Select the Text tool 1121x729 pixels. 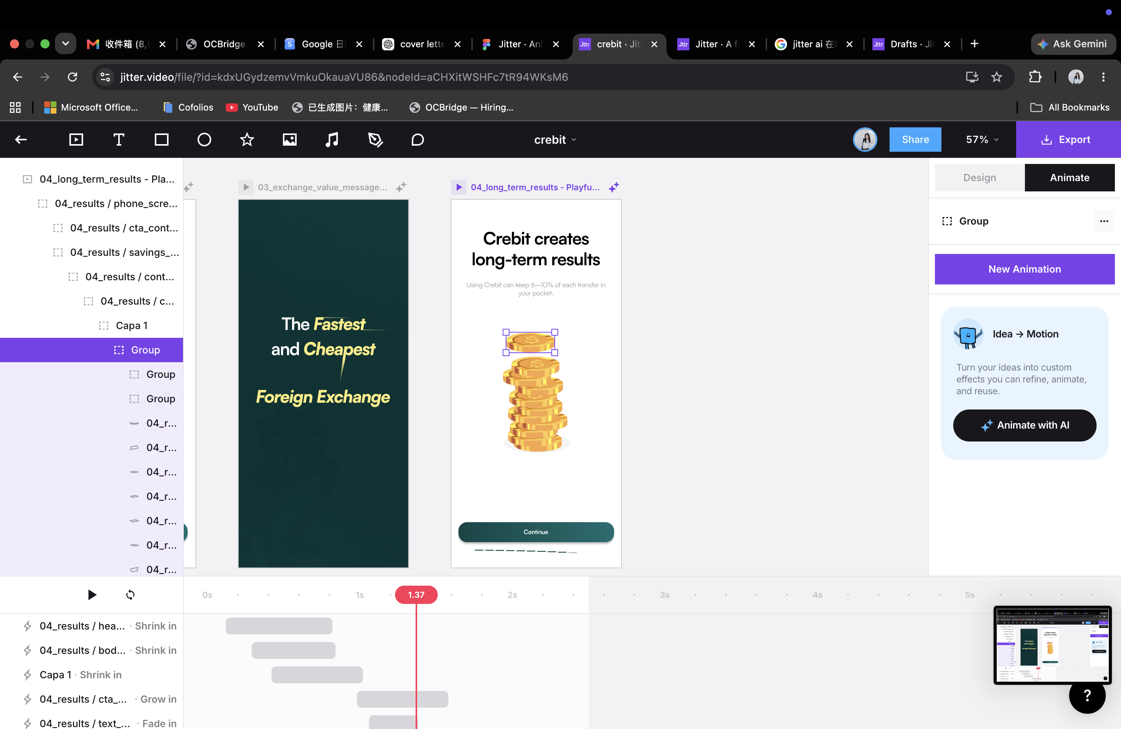pos(119,140)
